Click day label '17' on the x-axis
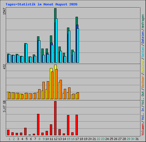Screen dimensions: 146x142 (77, 139)
